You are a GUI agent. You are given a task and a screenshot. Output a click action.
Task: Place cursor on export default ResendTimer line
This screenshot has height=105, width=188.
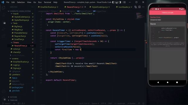[x=61, y=80]
